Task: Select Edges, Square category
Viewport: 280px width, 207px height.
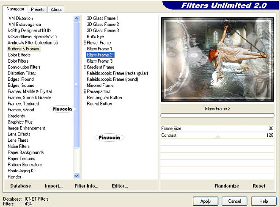Action: point(21,85)
